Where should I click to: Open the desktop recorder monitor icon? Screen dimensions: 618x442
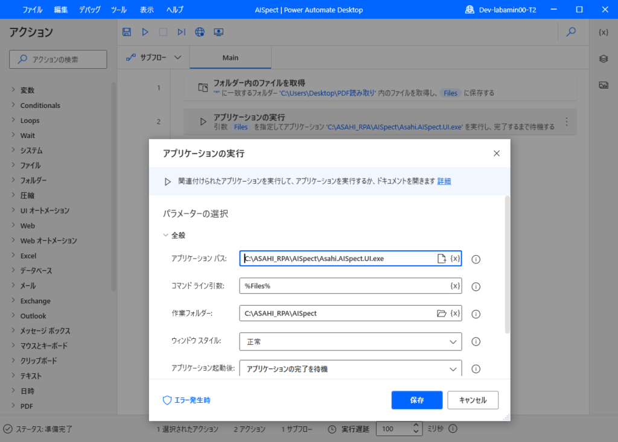click(218, 32)
